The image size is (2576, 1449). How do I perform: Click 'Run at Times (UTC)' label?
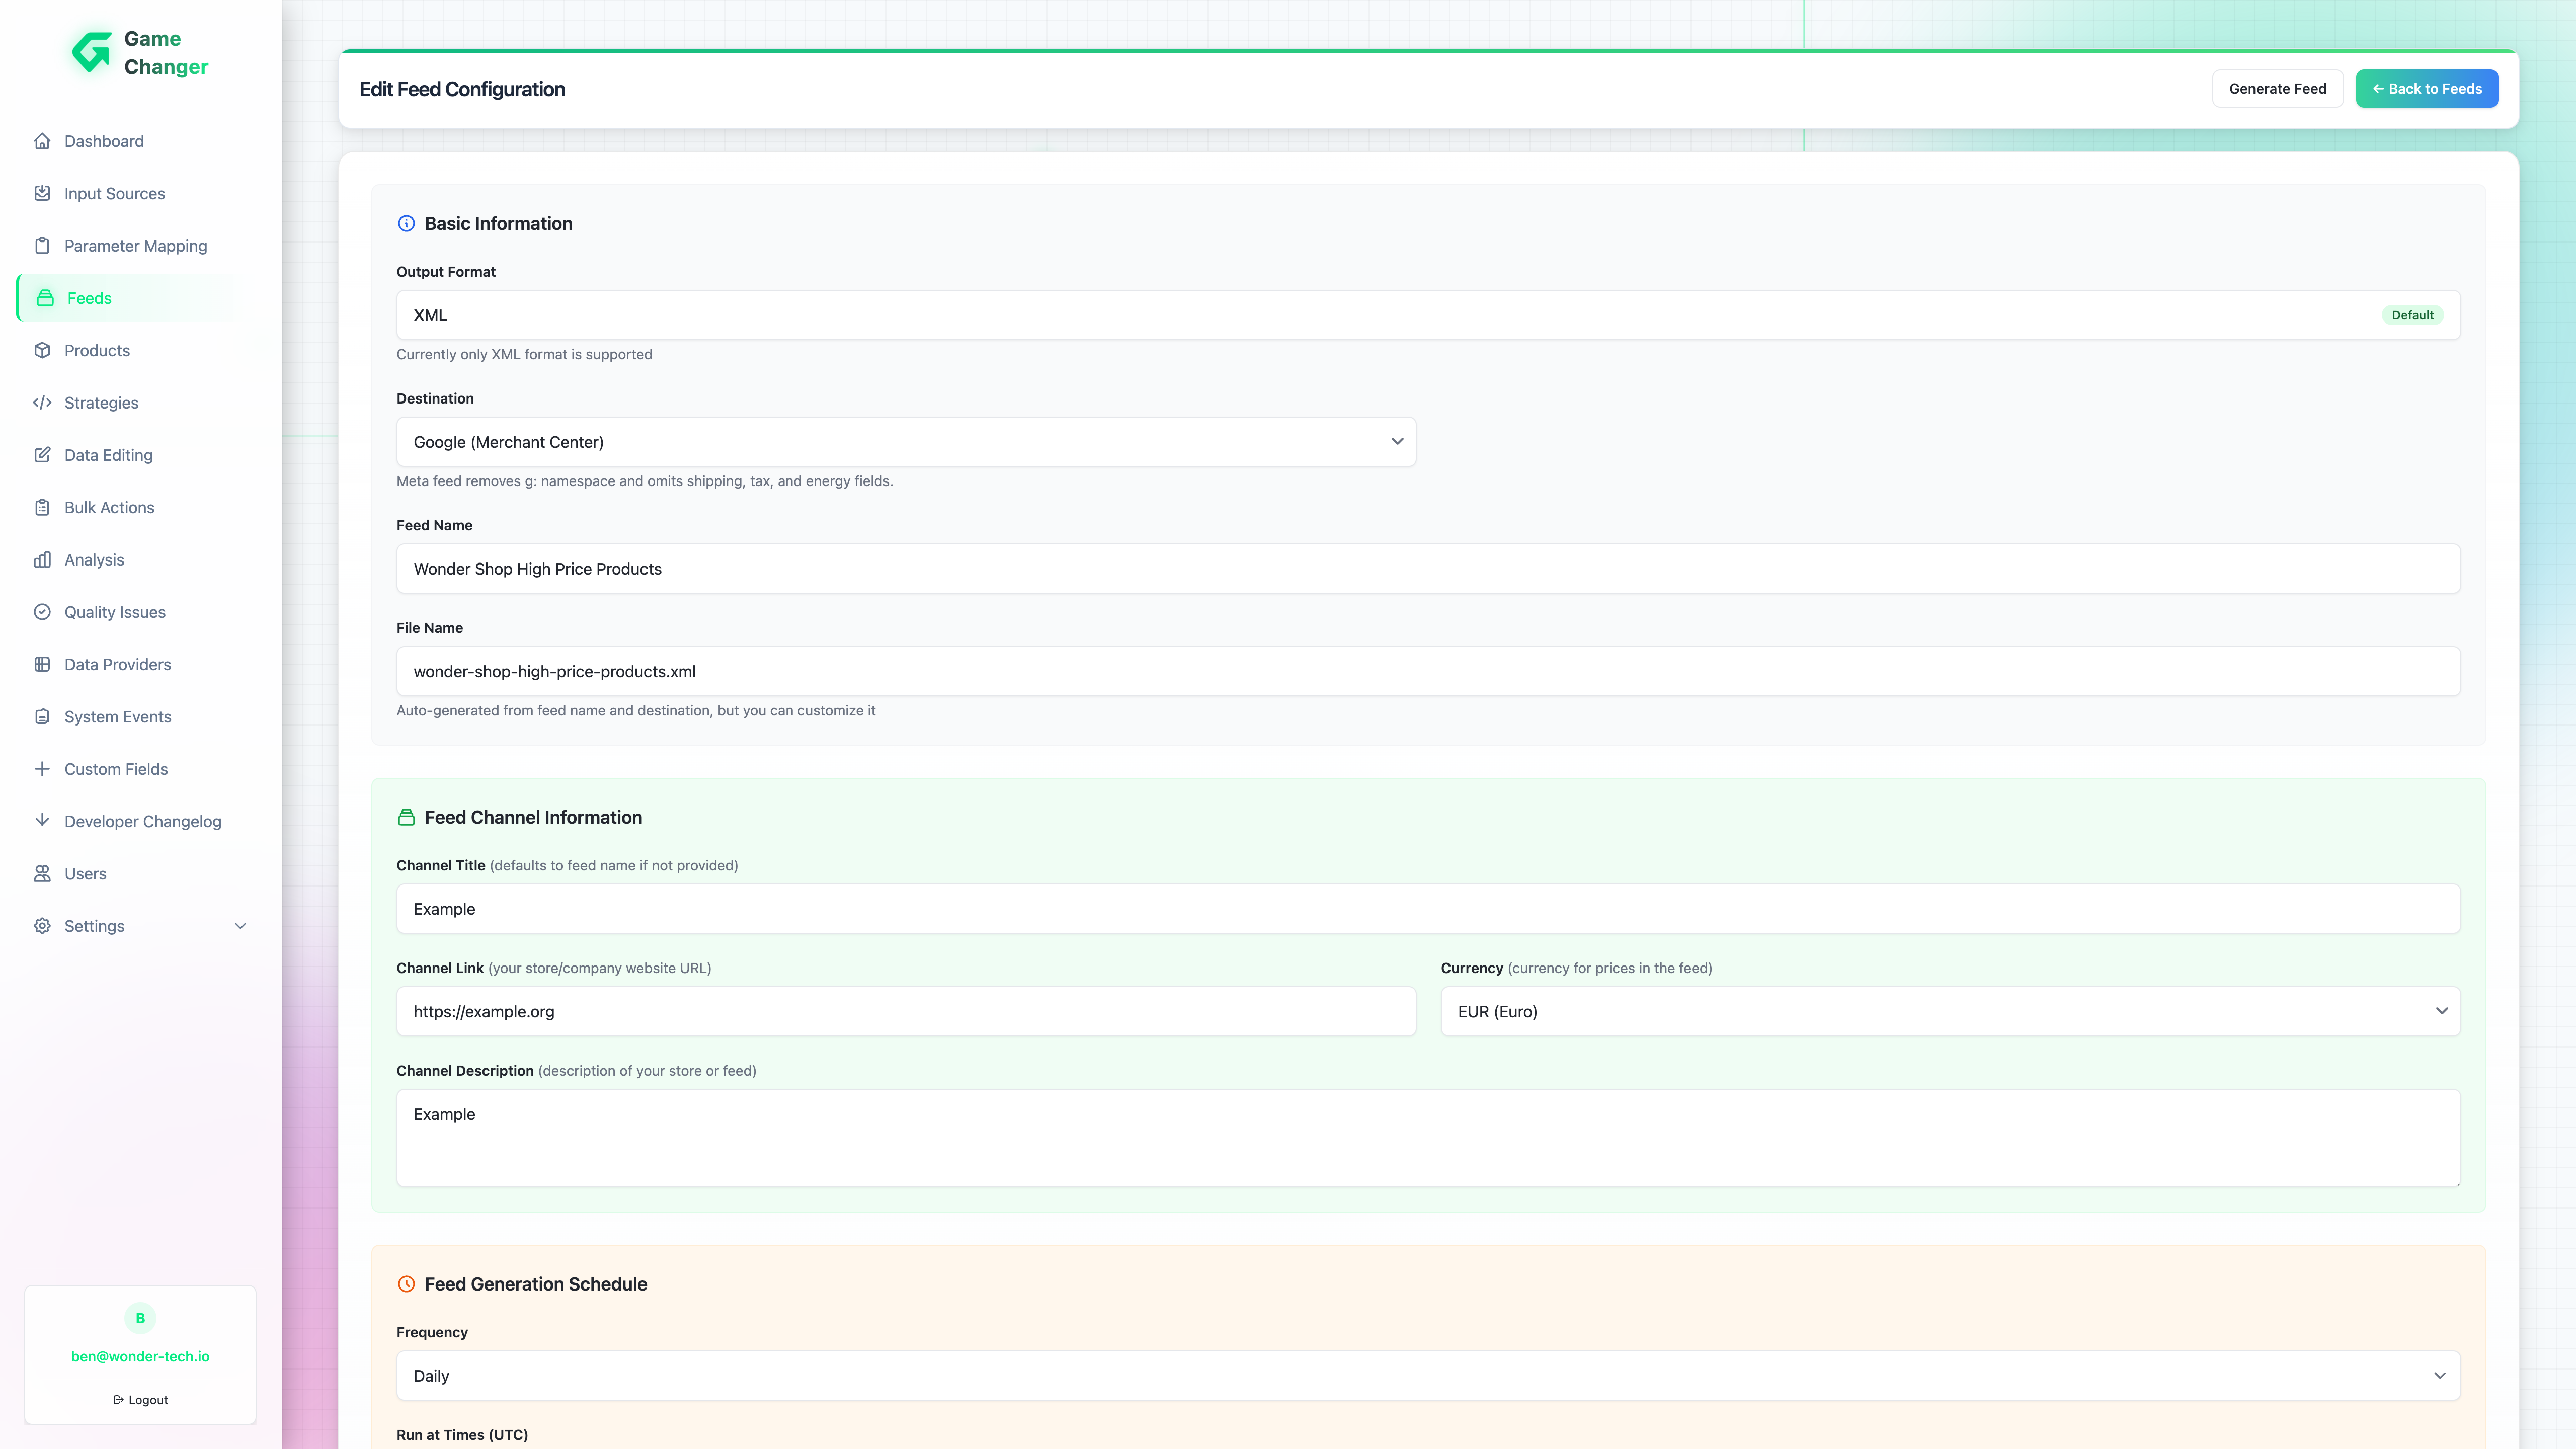(x=462, y=1435)
